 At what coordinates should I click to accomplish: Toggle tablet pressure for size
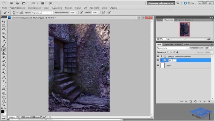pyautogui.click(x=109, y=13)
